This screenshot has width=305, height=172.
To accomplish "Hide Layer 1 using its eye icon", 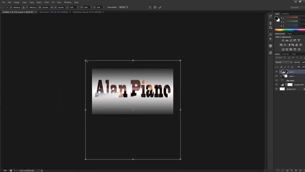I will pos(276,76).
